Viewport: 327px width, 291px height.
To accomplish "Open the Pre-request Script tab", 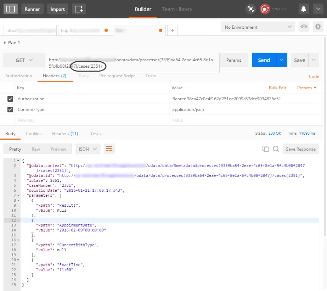I will click(x=117, y=76).
